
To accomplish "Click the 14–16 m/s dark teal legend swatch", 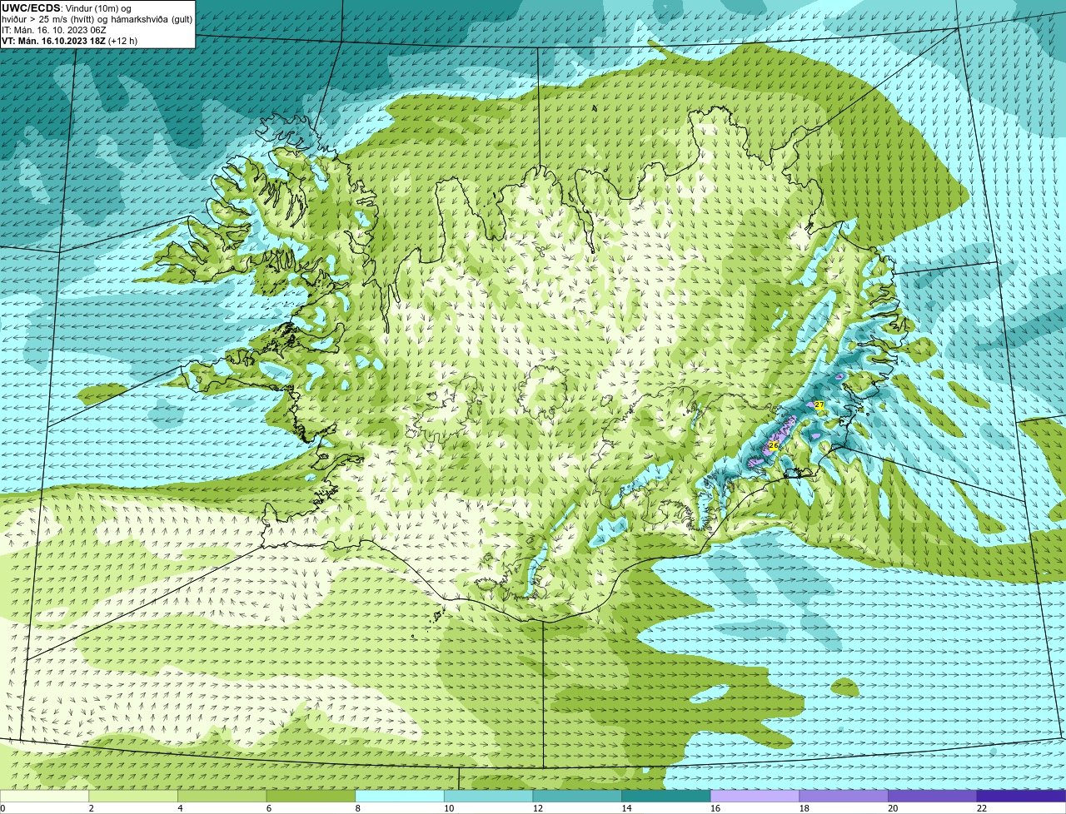I will point(666,796).
